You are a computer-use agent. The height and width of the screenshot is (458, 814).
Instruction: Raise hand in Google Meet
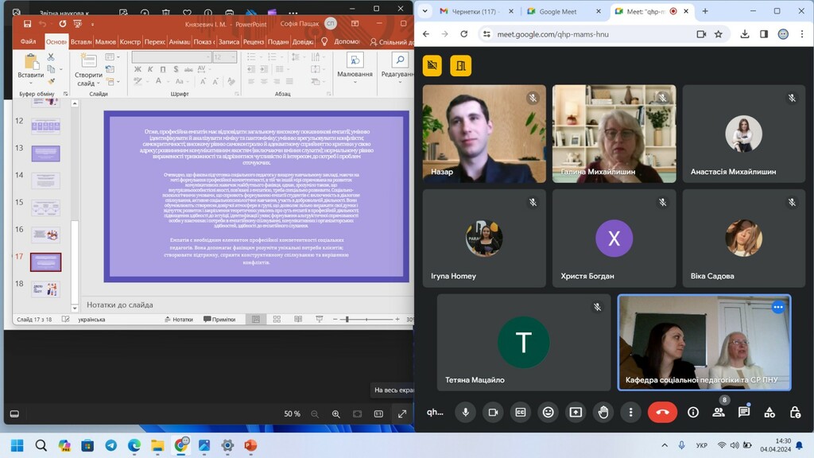603,412
